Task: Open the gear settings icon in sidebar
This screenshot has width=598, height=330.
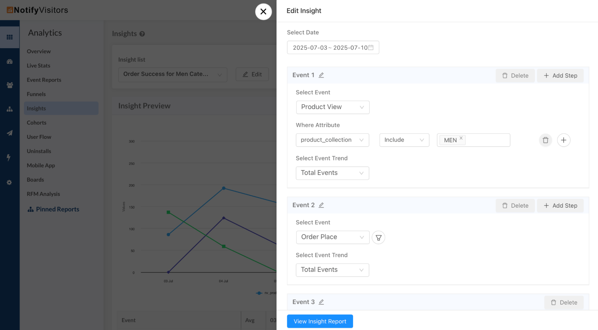Action: [x=9, y=183]
